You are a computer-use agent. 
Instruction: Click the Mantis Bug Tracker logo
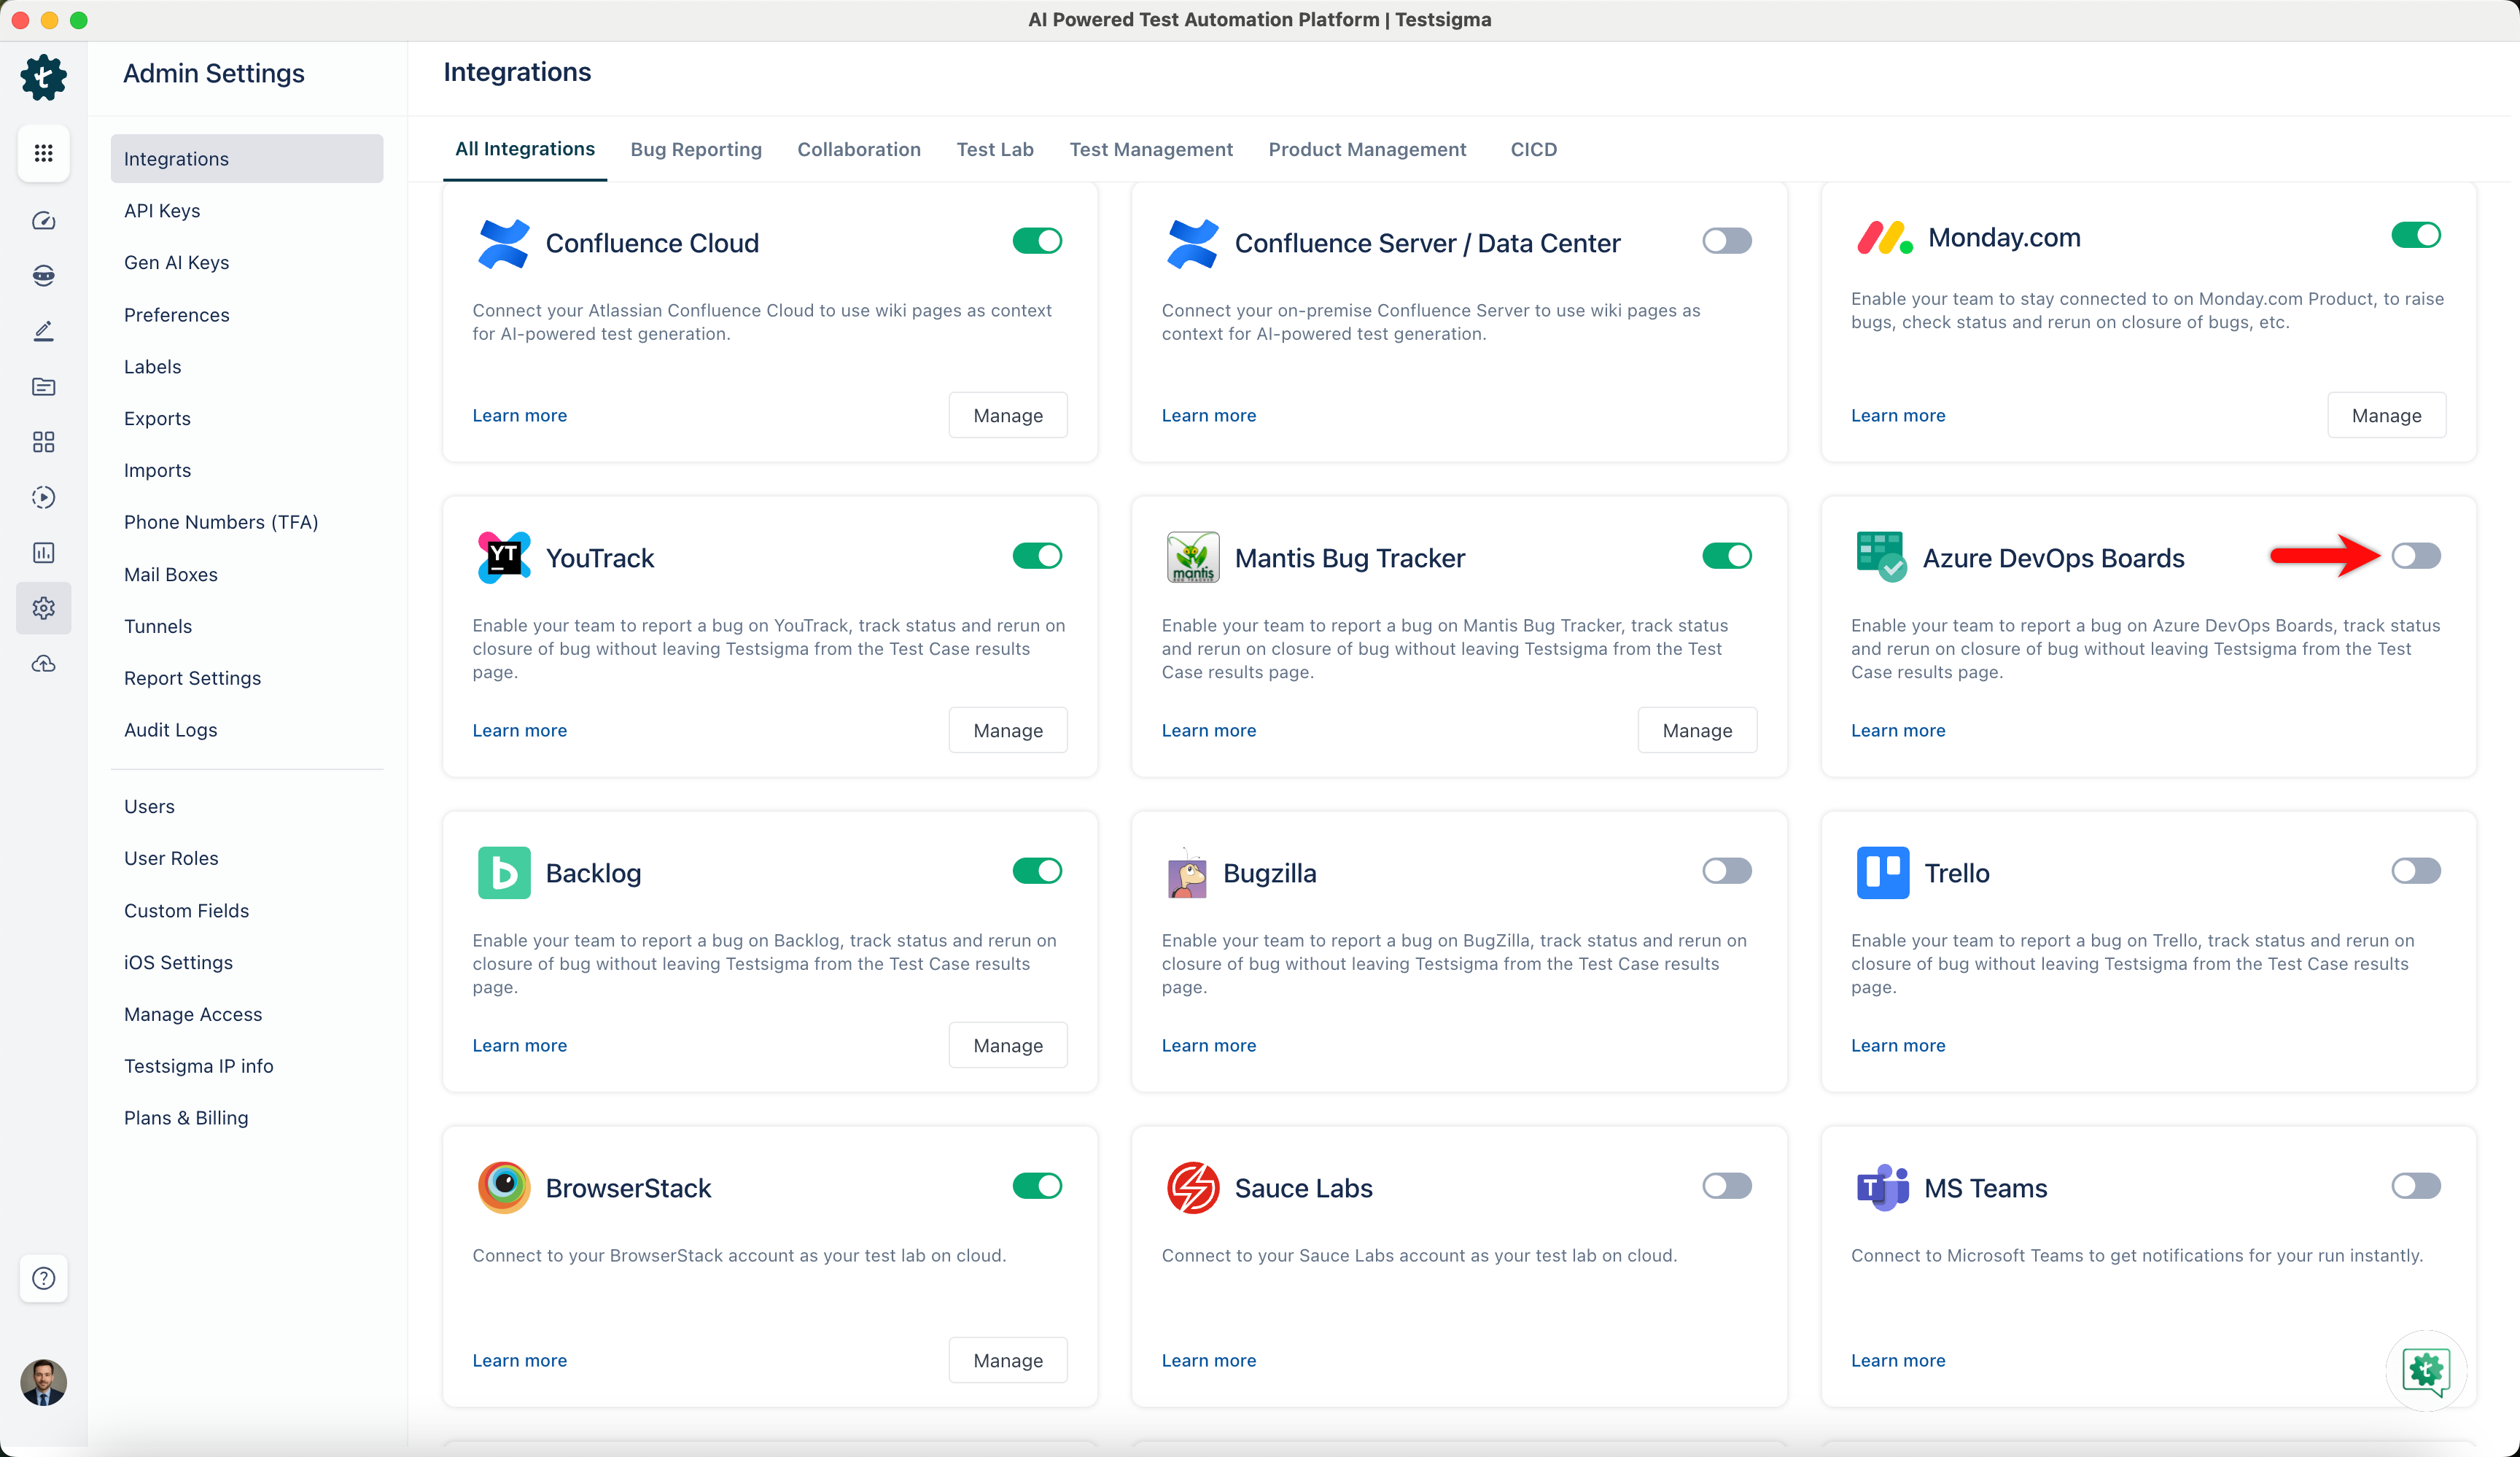point(1192,558)
